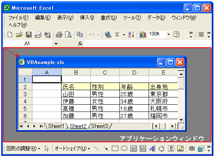Open Print Preview icon

[68, 35]
